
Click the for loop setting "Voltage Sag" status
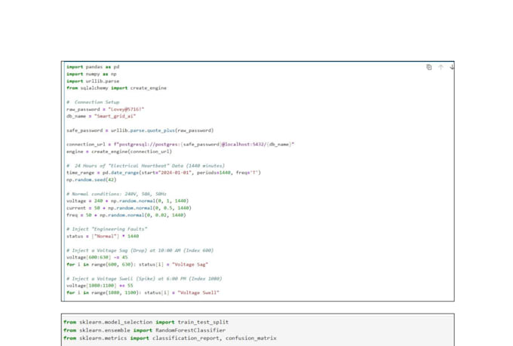pyautogui.click(x=137, y=265)
